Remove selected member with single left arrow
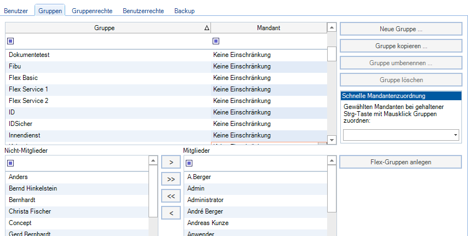 click(171, 213)
